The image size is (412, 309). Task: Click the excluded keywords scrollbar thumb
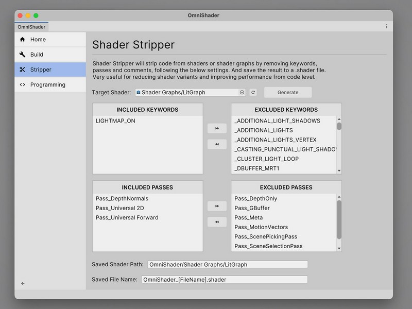[x=339, y=126]
